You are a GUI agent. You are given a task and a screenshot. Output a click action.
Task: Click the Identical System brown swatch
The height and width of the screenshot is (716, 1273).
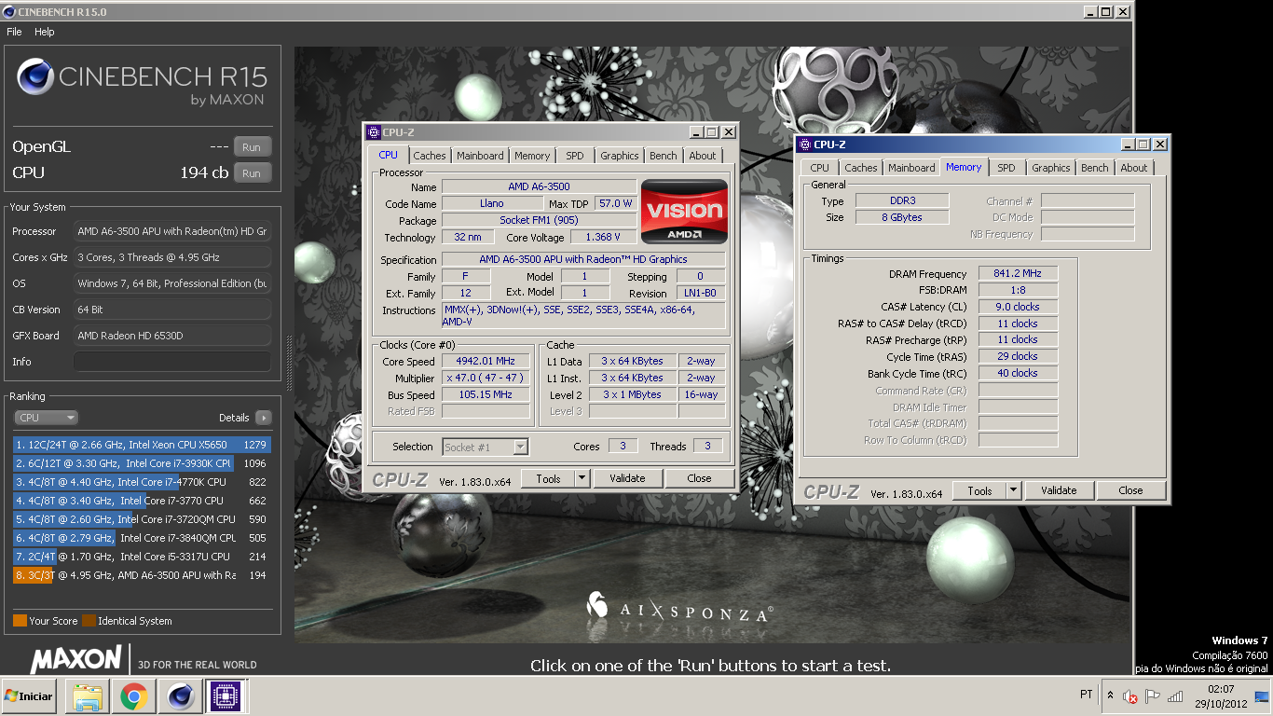(89, 621)
